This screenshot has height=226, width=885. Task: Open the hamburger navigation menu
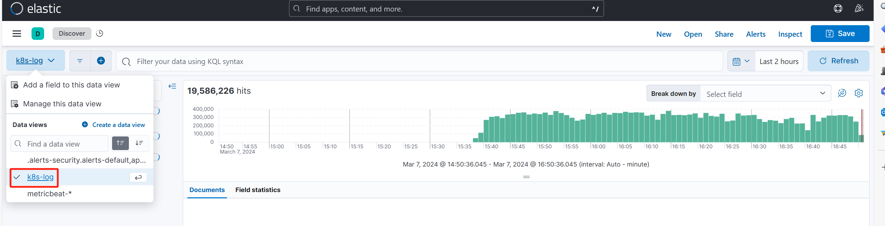17,34
